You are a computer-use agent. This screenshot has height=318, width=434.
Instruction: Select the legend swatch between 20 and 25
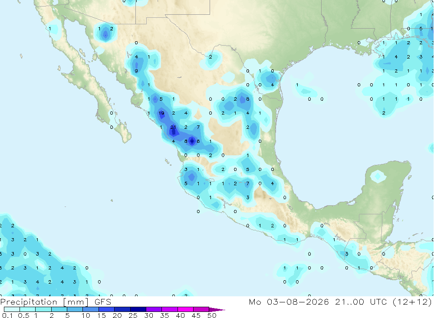122,309
